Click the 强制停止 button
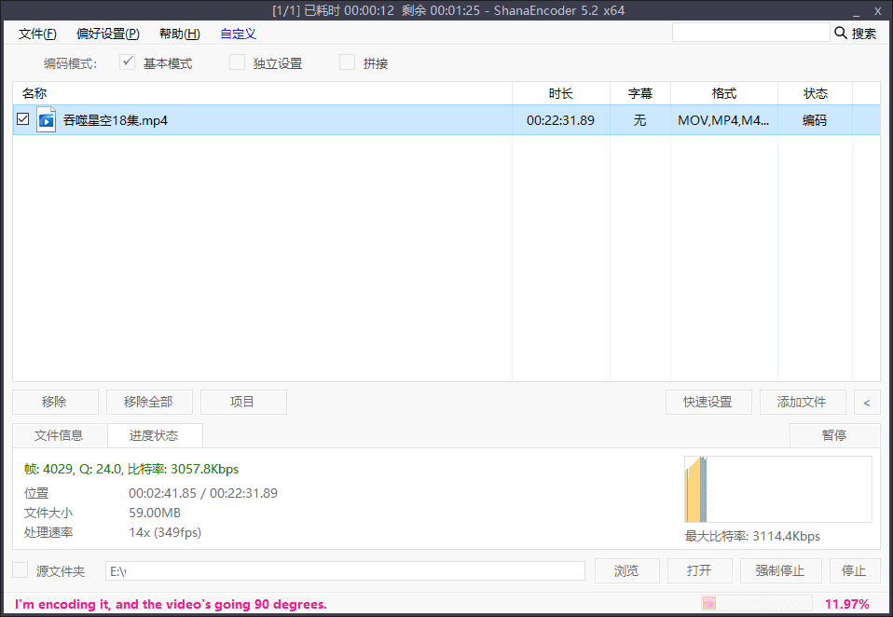The height and width of the screenshot is (617, 893). (x=780, y=570)
